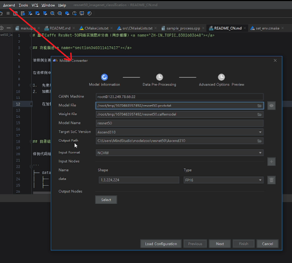292x263 pixels.
Task: Expand the Input Format NCHW dropdown
Action: pos(260,153)
